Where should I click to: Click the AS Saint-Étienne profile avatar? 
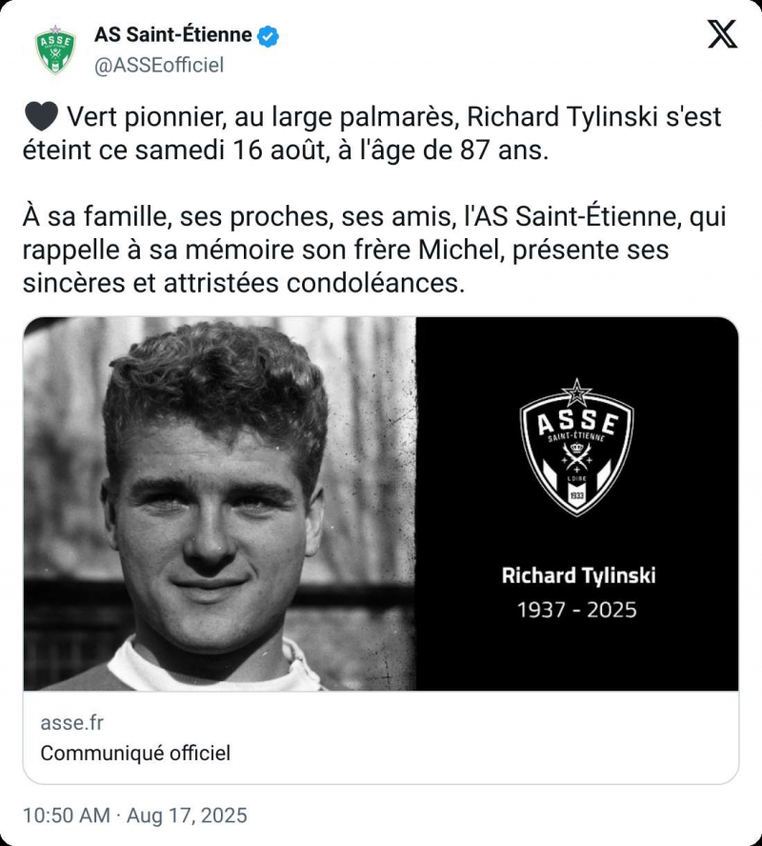pyautogui.click(x=55, y=50)
